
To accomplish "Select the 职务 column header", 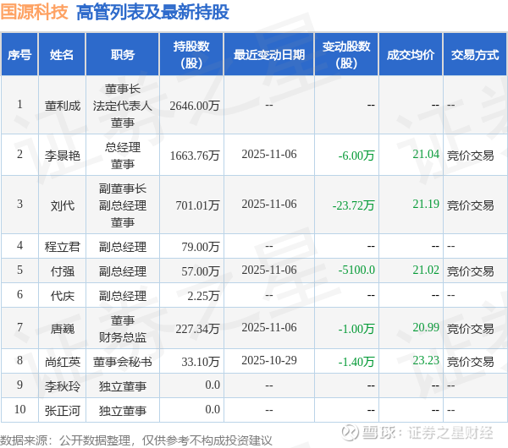I will 123,55.
